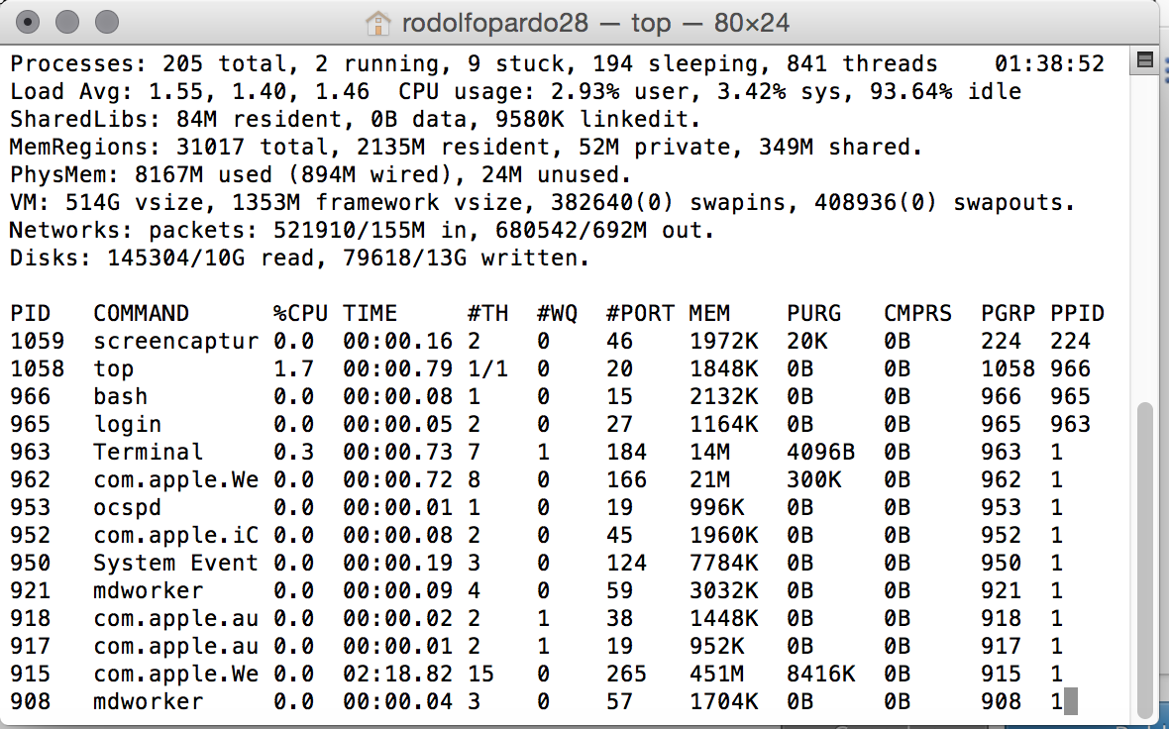
Task: Click the ocspd process name
Action: [127, 508]
